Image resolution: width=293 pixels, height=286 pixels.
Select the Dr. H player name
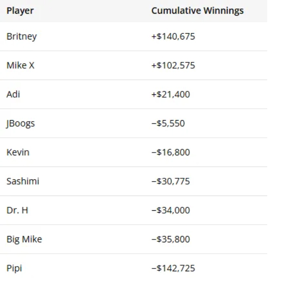(x=17, y=210)
